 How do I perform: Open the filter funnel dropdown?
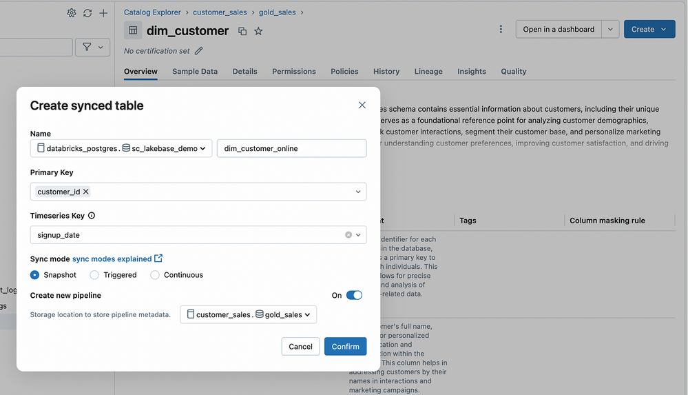(x=92, y=47)
